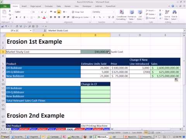Image resolution: width=186 pixels, height=139 pixels.
Task: Open the font size dropdown
Action: click(x=39, y=12)
